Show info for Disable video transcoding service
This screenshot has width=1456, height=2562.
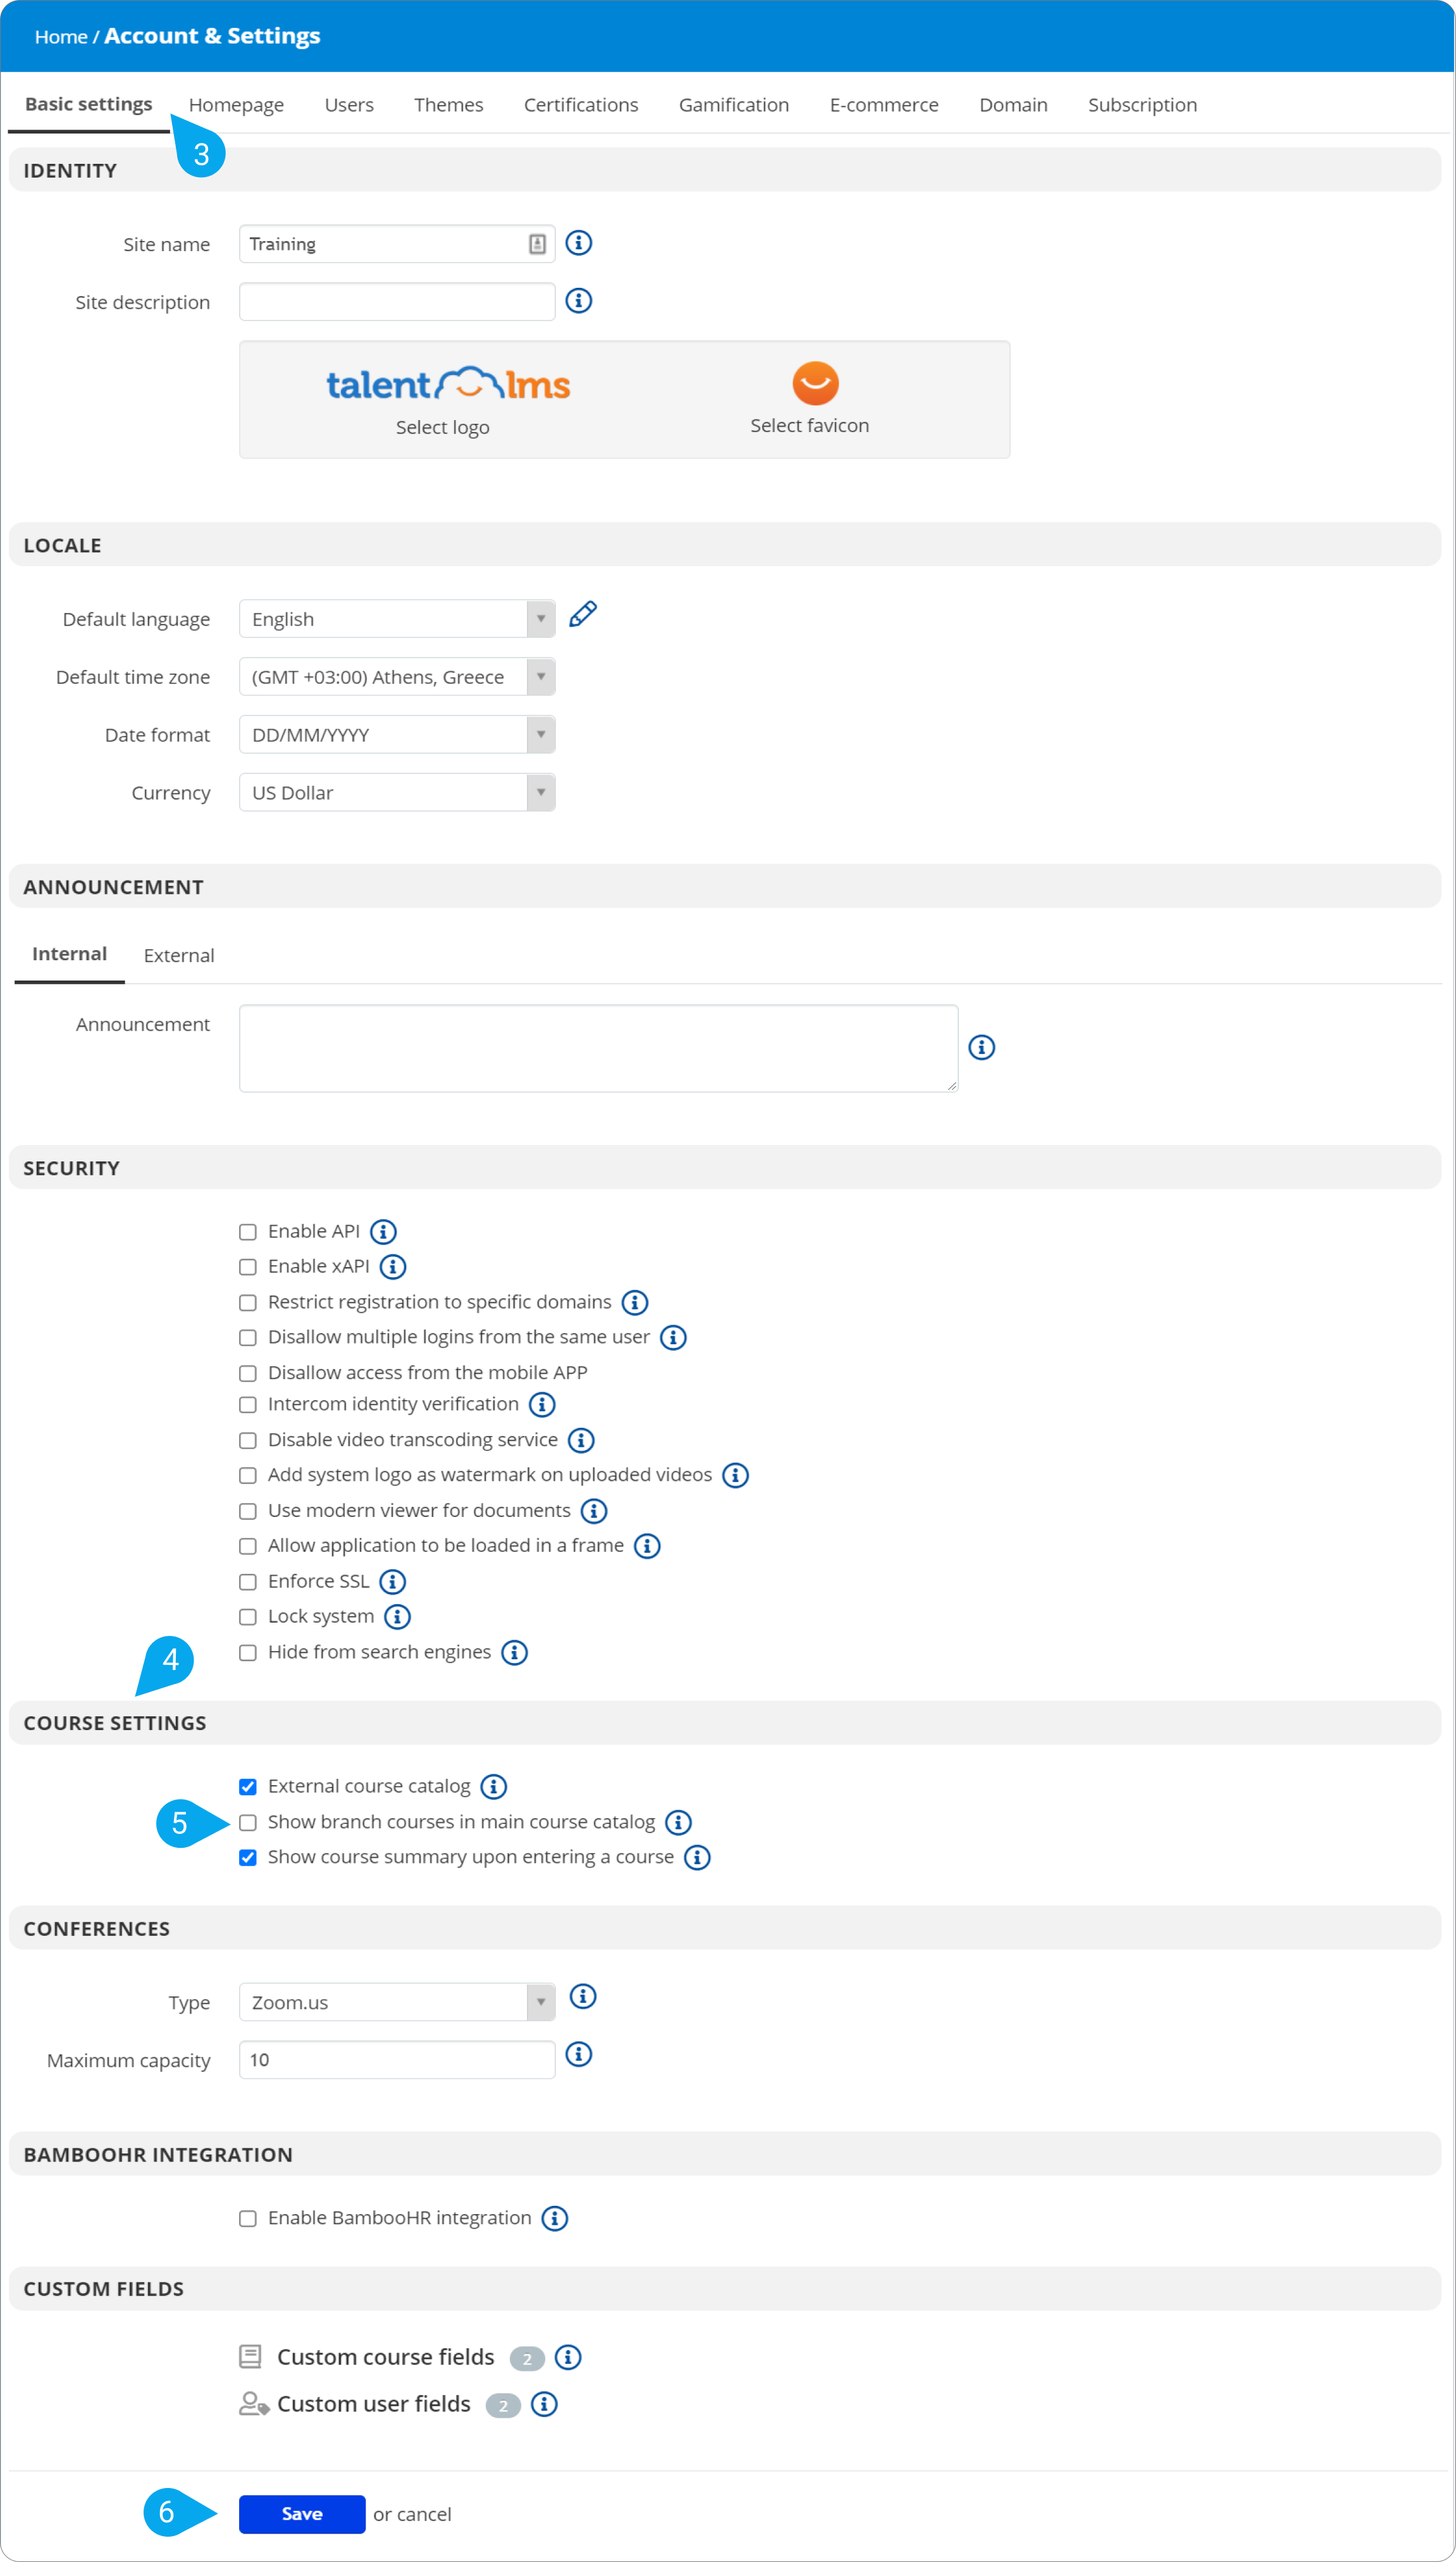(581, 1440)
